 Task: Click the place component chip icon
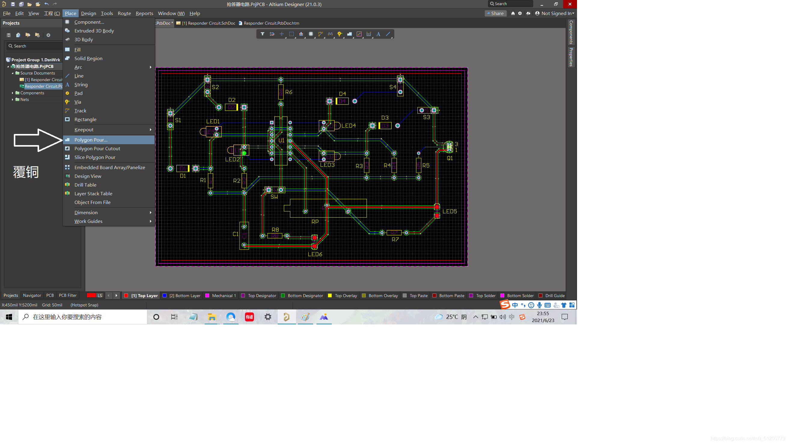pyautogui.click(x=311, y=34)
